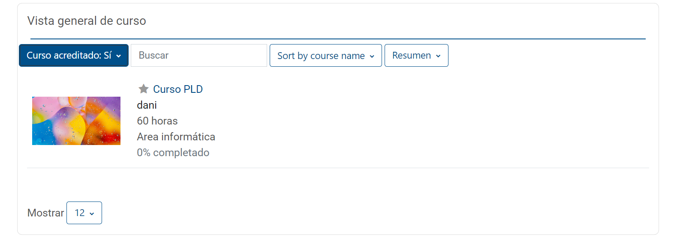The height and width of the screenshot is (240, 674).
Task: Click the word Resumen in the button
Action: (412, 56)
